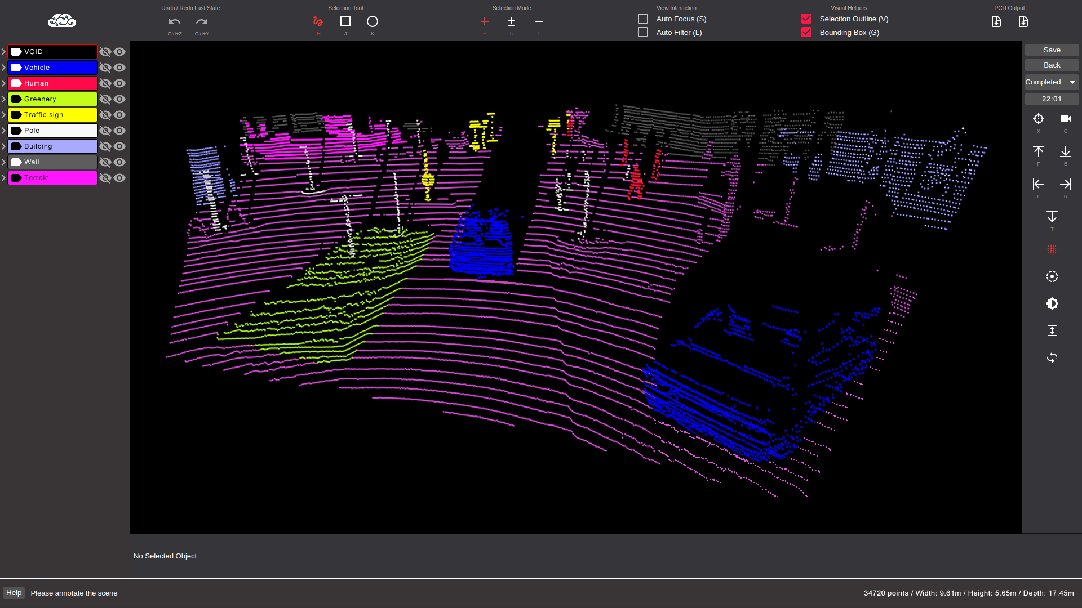The width and height of the screenshot is (1082, 608).
Task: Open the Help button
Action: 14,593
